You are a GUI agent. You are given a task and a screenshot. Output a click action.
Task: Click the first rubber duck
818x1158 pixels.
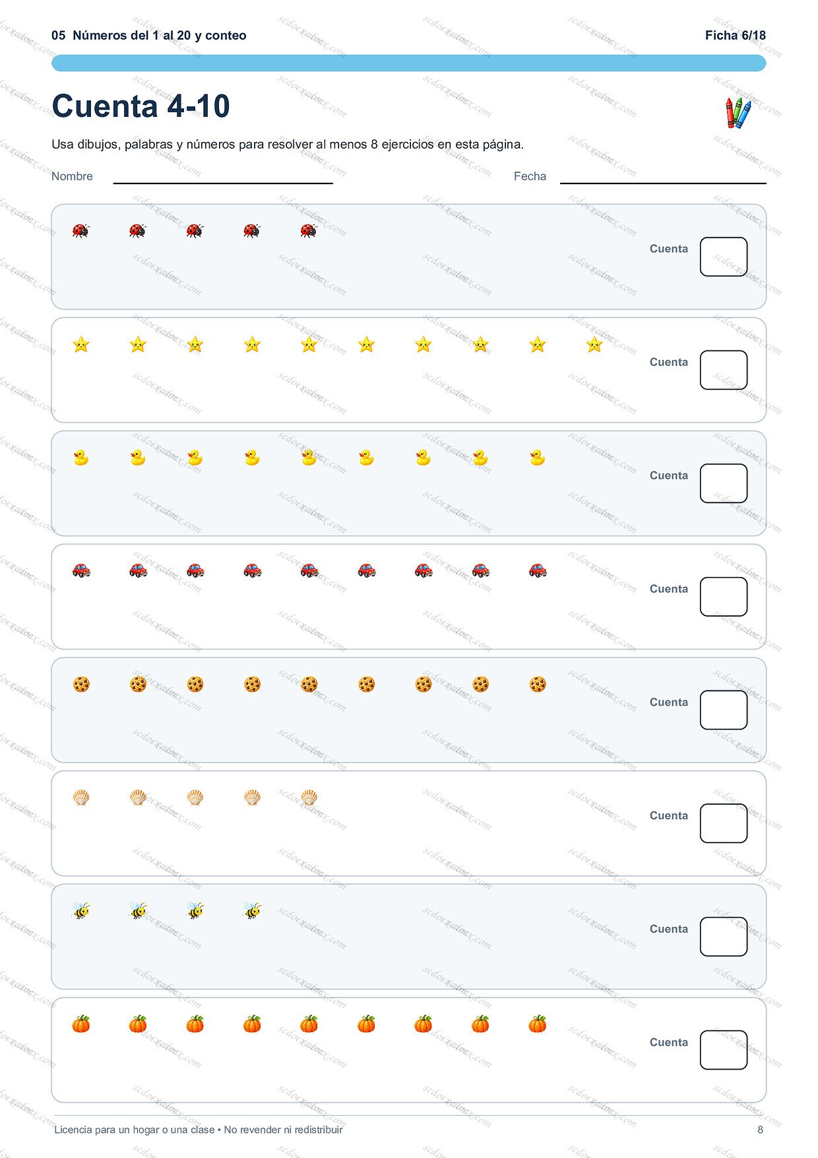point(80,458)
